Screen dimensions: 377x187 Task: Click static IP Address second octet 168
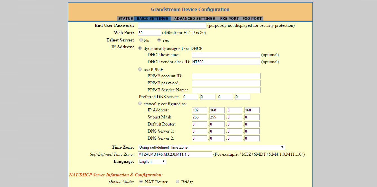coord(217,110)
